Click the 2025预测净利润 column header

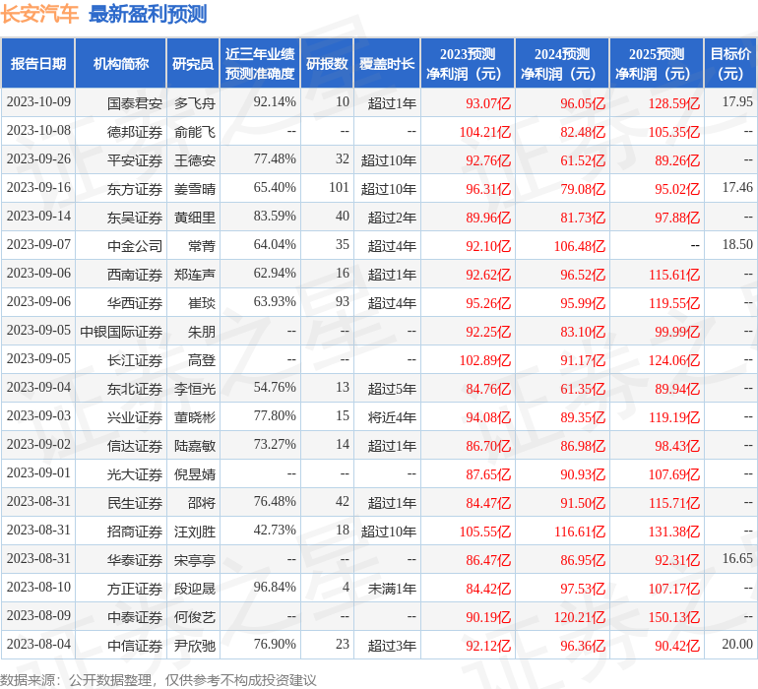click(657, 63)
